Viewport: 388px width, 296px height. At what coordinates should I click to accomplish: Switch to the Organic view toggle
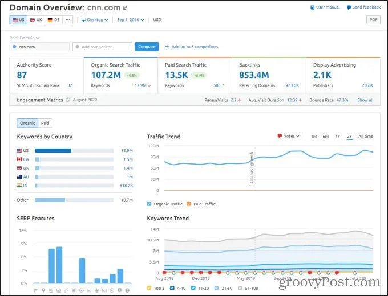point(27,123)
